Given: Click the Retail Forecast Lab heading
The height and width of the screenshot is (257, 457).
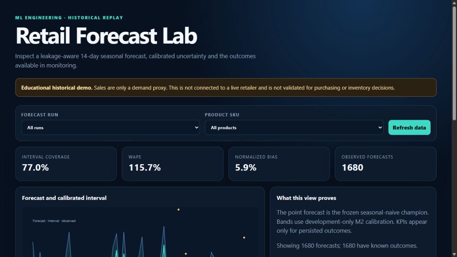Looking at the screenshot, I should (x=106, y=35).
